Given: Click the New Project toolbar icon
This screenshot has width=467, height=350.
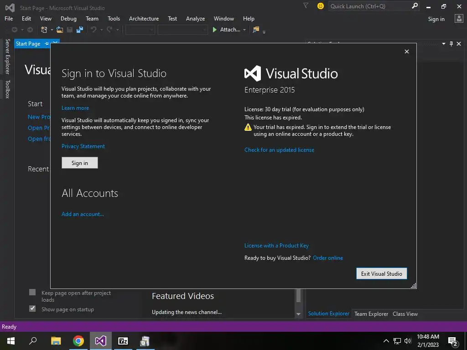Looking at the screenshot, I should pos(44,30).
